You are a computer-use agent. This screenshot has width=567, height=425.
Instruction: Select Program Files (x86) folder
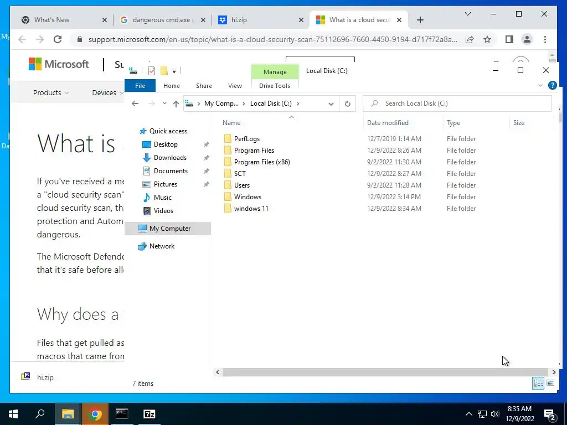[262, 162]
